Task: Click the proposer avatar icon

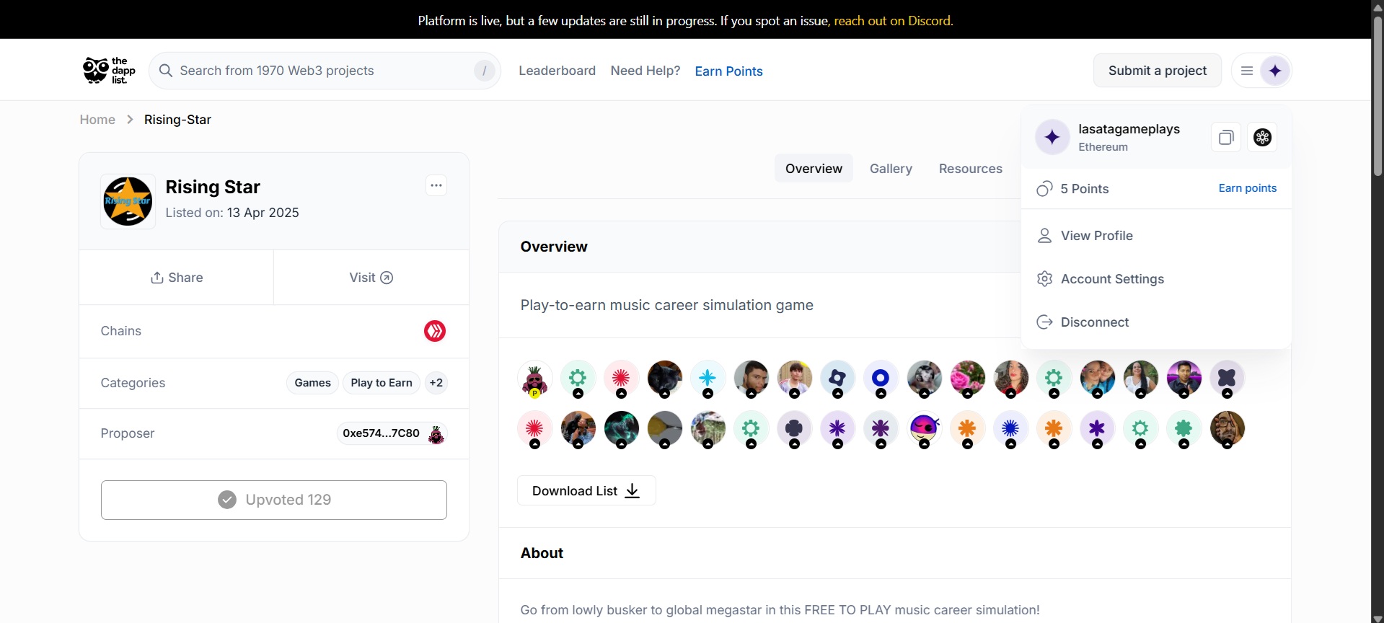Action: pyautogui.click(x=436, y=434)
